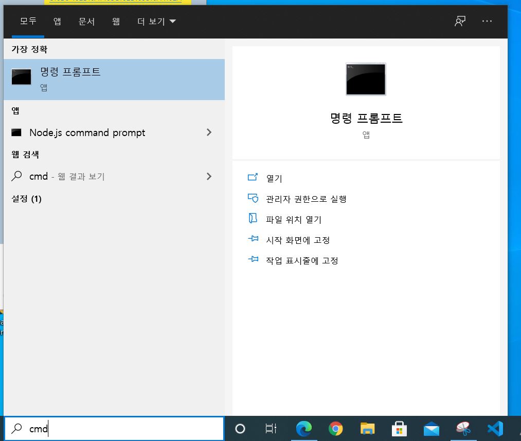The width and height of the screenshot is (521, 441).
Task: Expand the cmd web search chevron
Action: coord(209,177)
